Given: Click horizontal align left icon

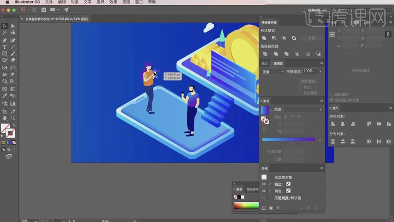Looking at the screenshot, I should 333,124.
